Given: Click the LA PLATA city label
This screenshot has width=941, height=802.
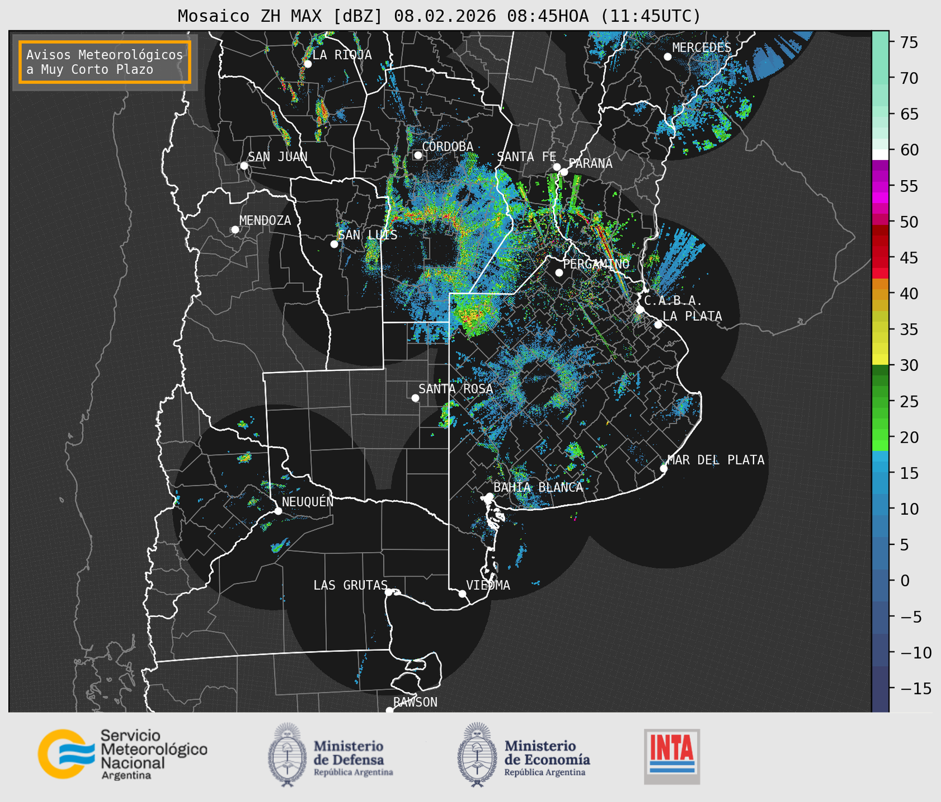Looking at the screenshot, I should pos(692,316).
